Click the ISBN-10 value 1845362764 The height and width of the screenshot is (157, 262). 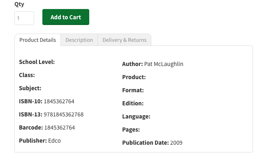point(59,101)
